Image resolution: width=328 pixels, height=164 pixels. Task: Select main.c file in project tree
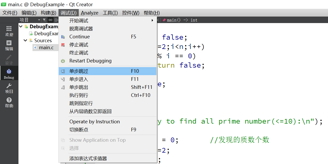coord(46,47)
